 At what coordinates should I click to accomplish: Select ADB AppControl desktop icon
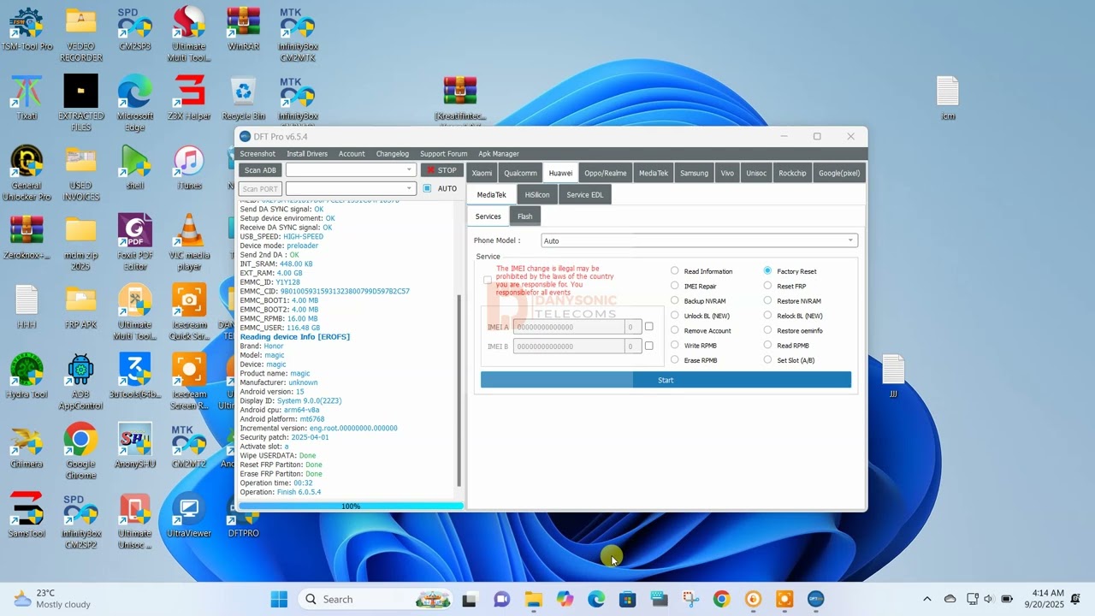pyautogui.click(x=80, y=382)
